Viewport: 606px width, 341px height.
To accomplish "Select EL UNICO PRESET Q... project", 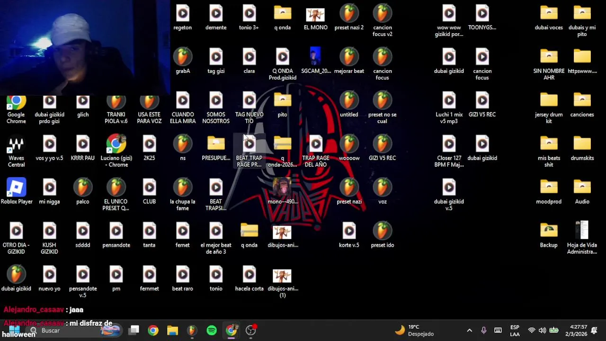I will [x=116, y=195].
